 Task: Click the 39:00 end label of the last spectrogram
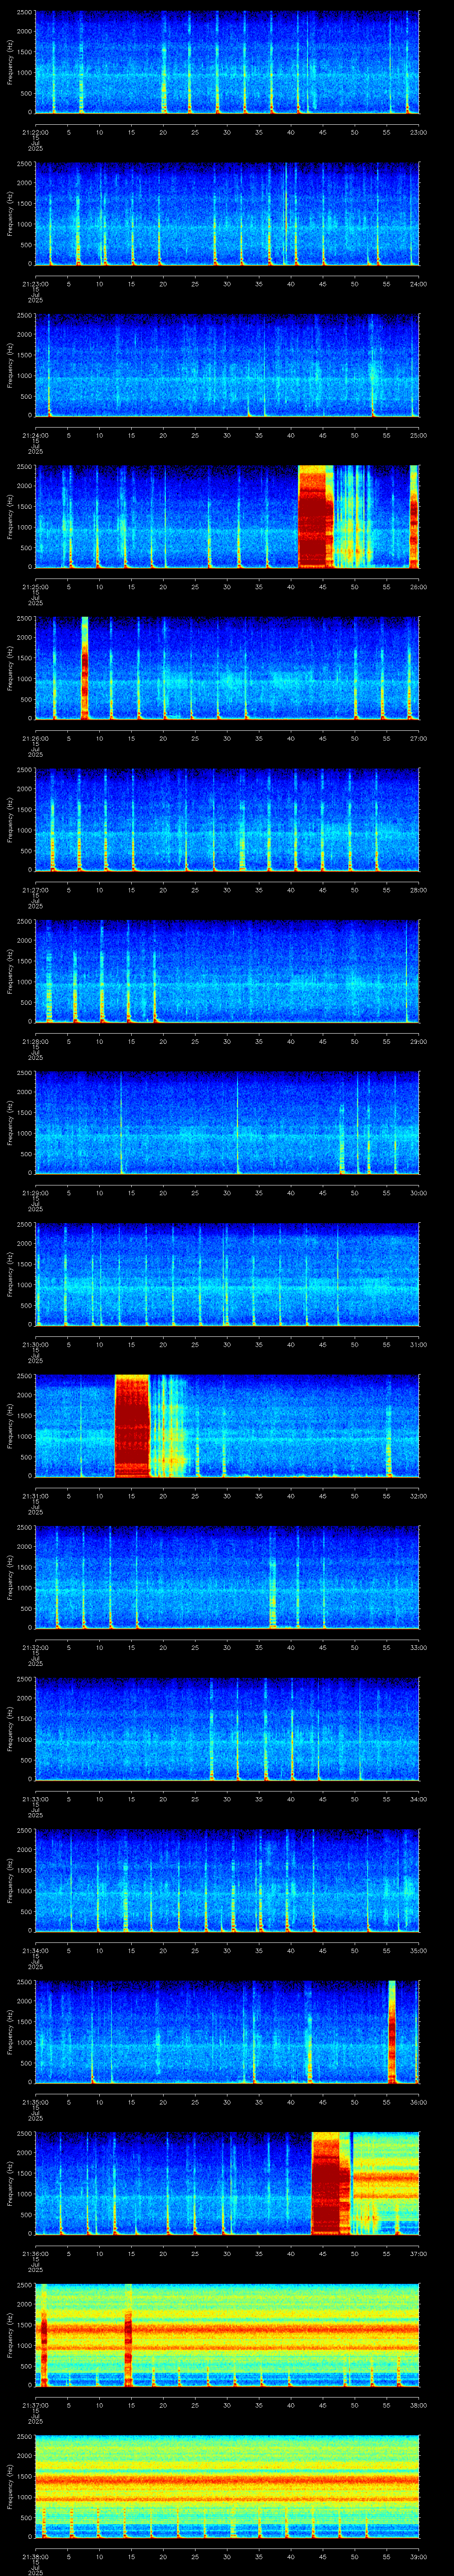click(x=418, y=2556)
